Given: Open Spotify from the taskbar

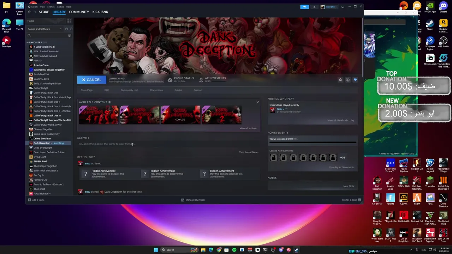Looking at the screenshot, I should point(234,250).
